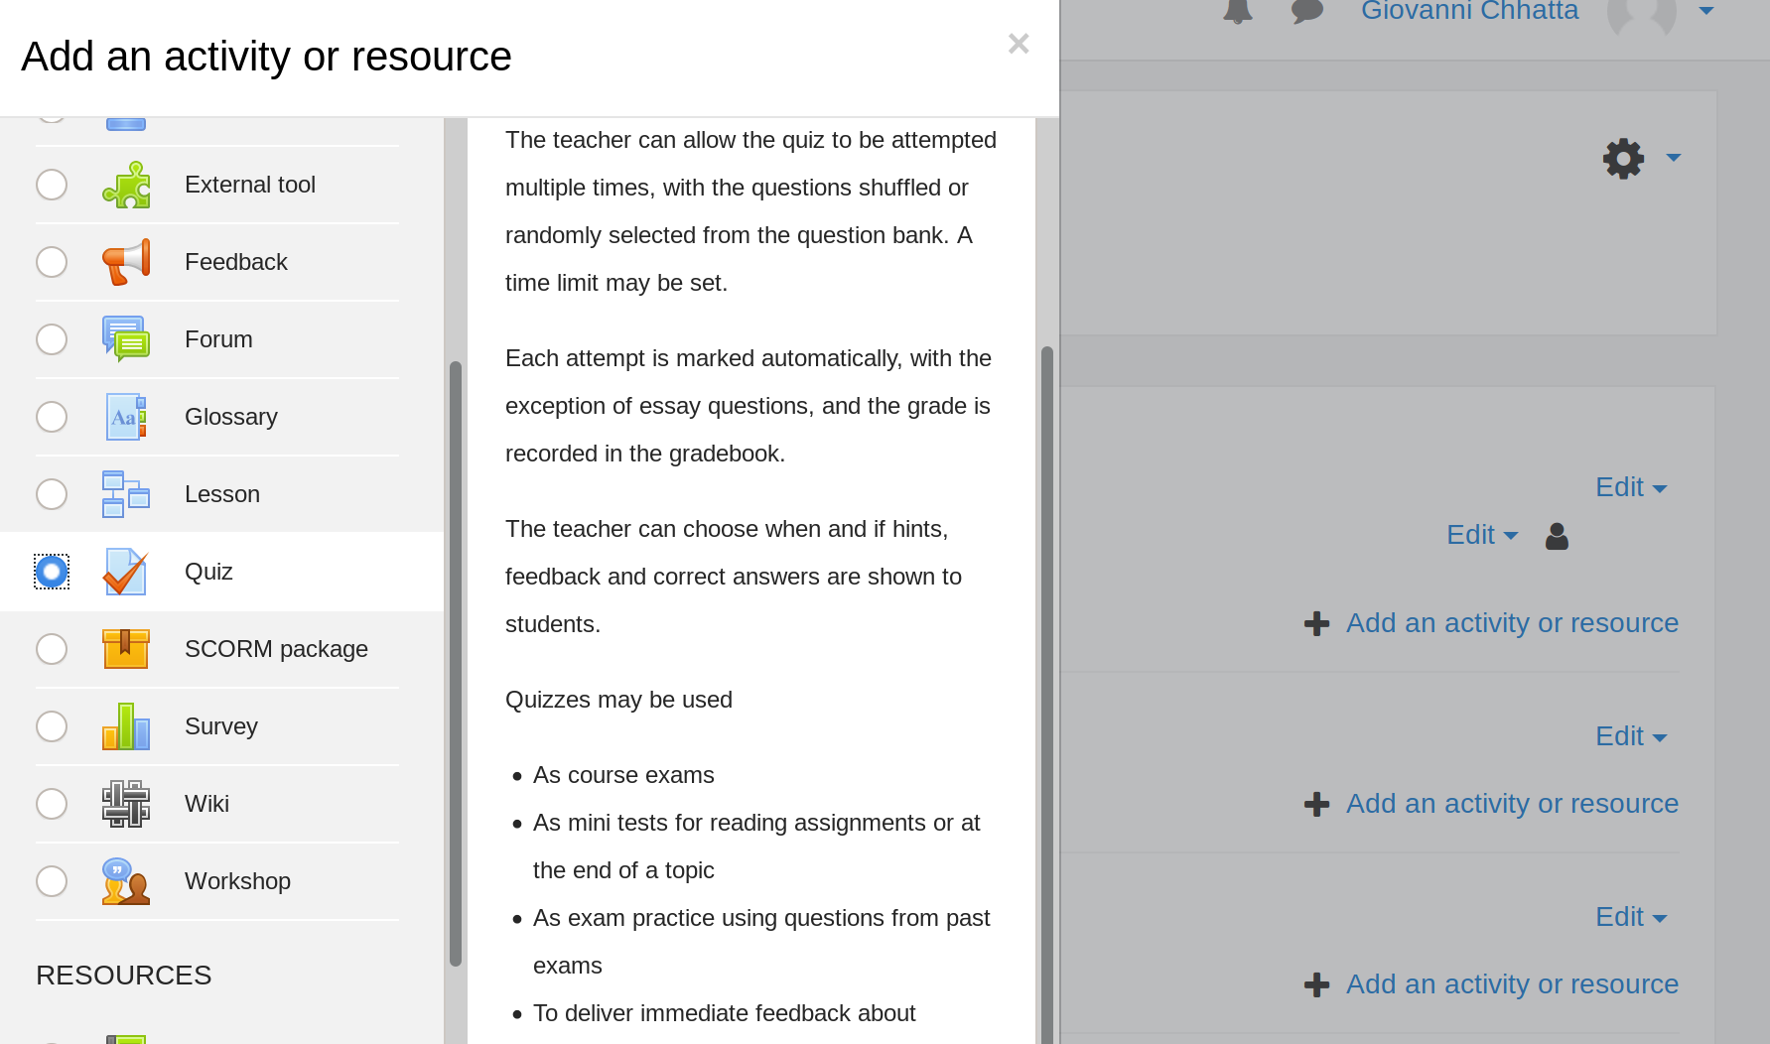The image size is (1770, 1044).
Task: Choose the Lesson activity label
Action: pos(222,494)
